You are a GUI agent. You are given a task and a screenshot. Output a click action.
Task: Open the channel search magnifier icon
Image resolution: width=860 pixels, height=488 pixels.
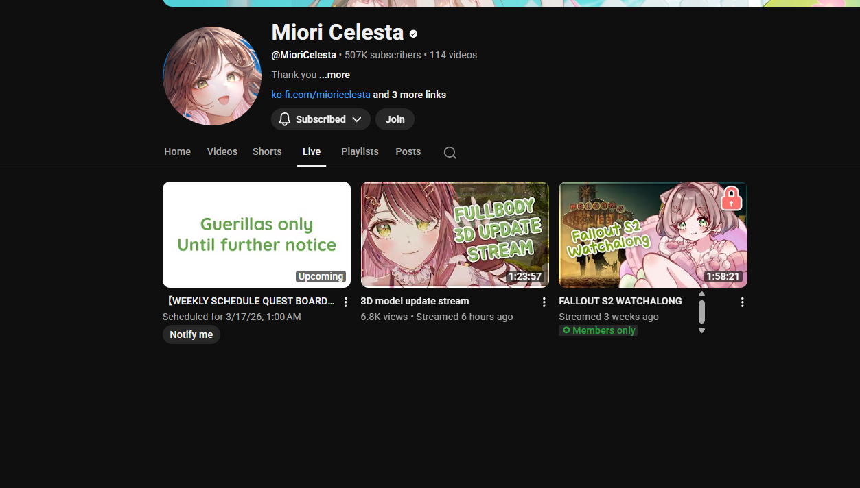click(x=450, y=152)
